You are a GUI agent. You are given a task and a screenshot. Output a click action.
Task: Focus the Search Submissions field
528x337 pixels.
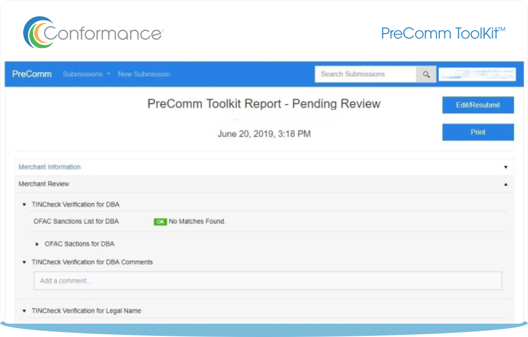click(366, 74)
